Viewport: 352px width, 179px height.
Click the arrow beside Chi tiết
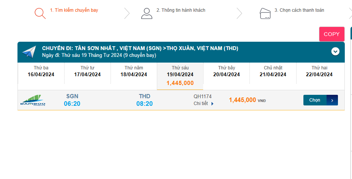click(x=213, y=104)
